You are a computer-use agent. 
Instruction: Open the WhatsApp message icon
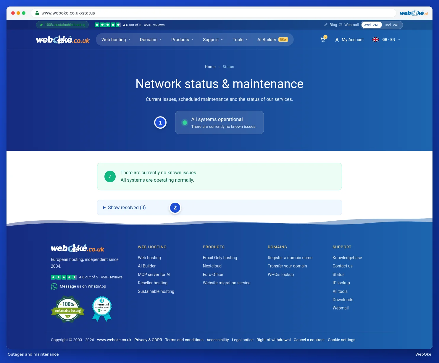[x=54, y=286]
